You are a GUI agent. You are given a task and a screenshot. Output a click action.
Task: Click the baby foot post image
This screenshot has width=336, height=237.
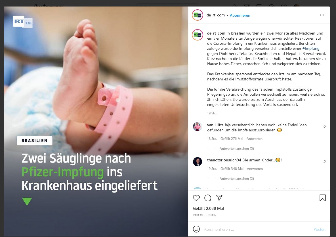click(96, 121)
